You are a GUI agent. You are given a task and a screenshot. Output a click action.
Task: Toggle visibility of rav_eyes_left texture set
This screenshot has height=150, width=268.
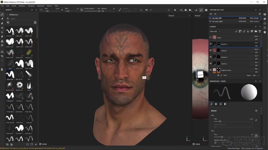pyautogui.click(x=210, y=18)
